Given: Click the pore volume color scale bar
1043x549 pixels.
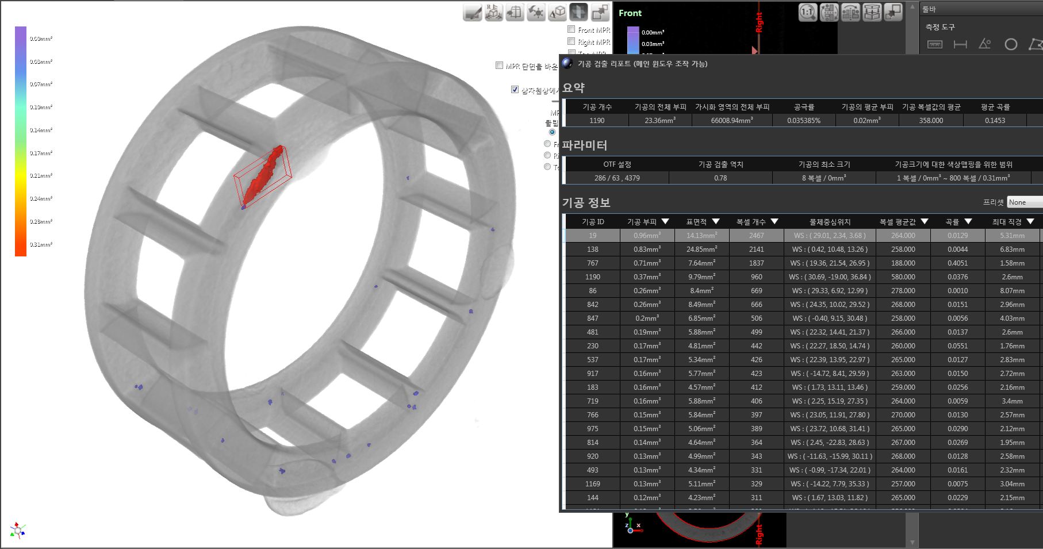Looking at the screenshot, I should [21, 141].
